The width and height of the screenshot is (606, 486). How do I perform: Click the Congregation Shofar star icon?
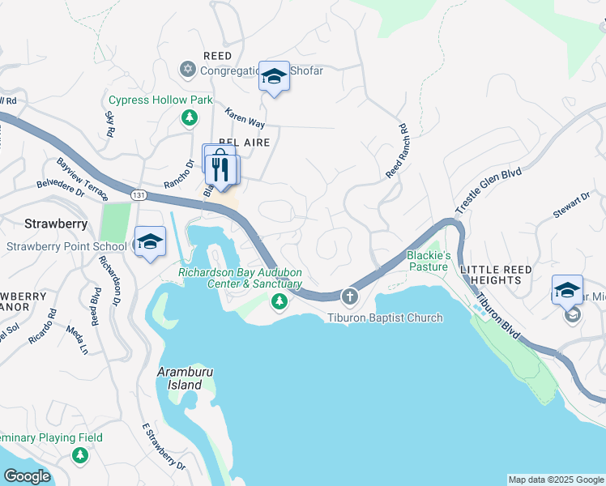[188, 70]
